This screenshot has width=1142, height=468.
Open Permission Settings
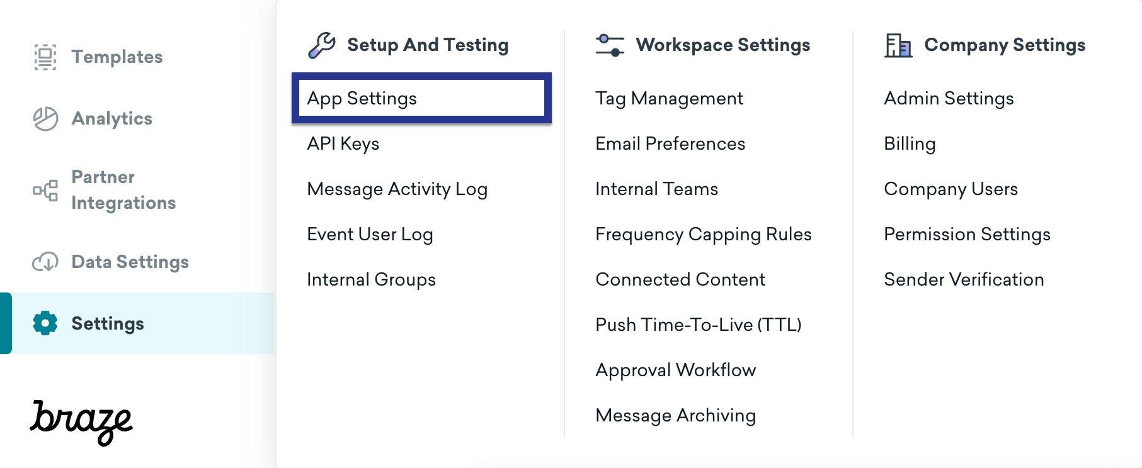pos(968,235)
